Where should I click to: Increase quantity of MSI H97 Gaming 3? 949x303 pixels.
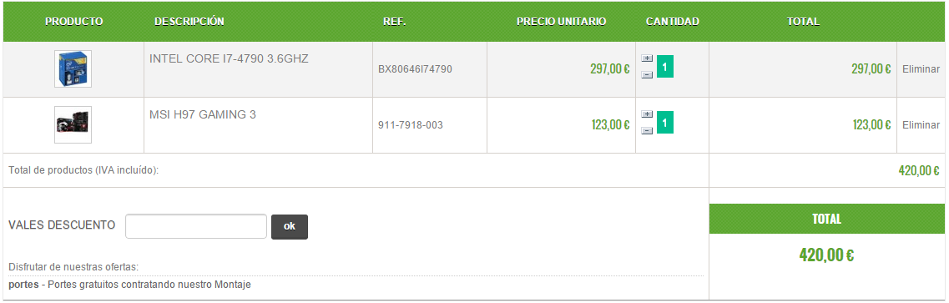tap(647, 114)
